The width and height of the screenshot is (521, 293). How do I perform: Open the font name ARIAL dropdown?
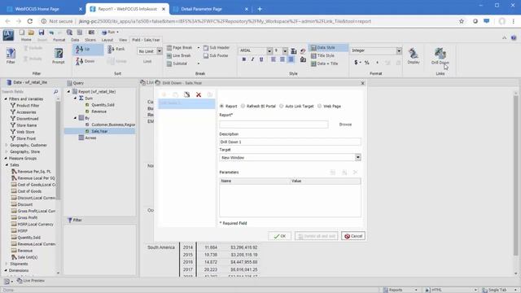(x=269, y=50)
